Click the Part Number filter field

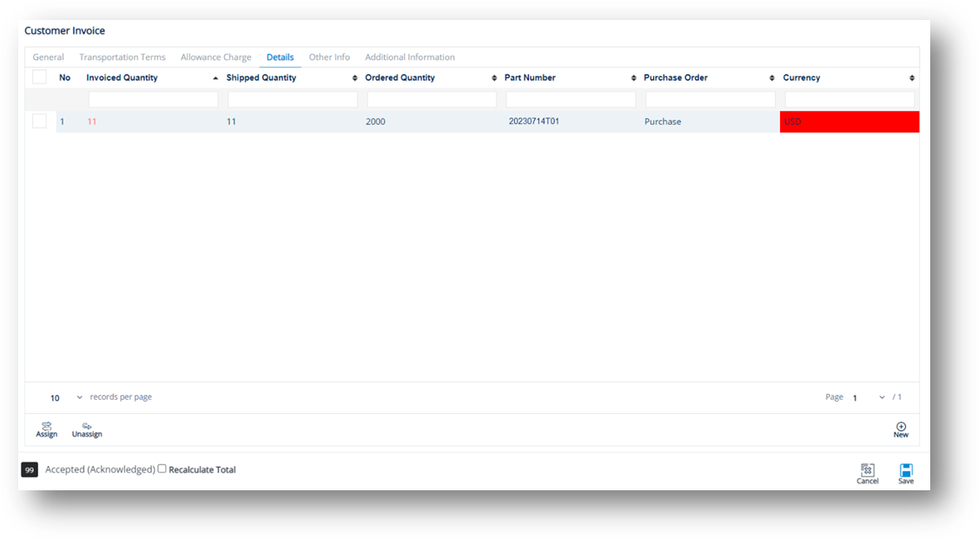571,99
